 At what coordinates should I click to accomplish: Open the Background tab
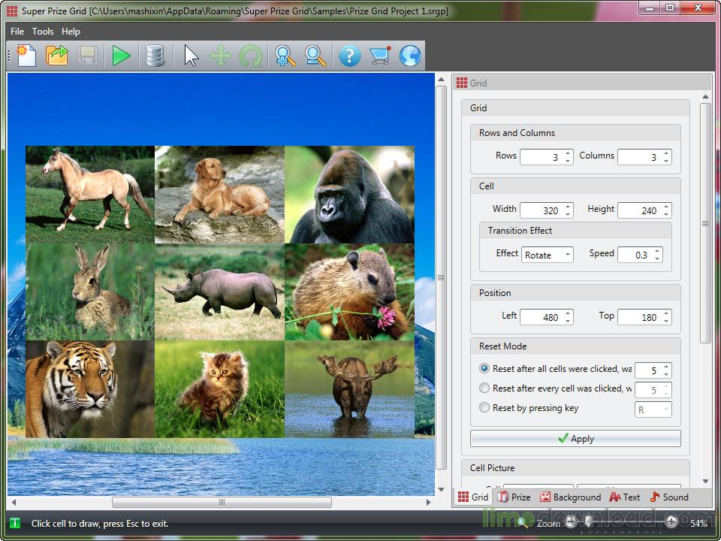pos(571,497)
